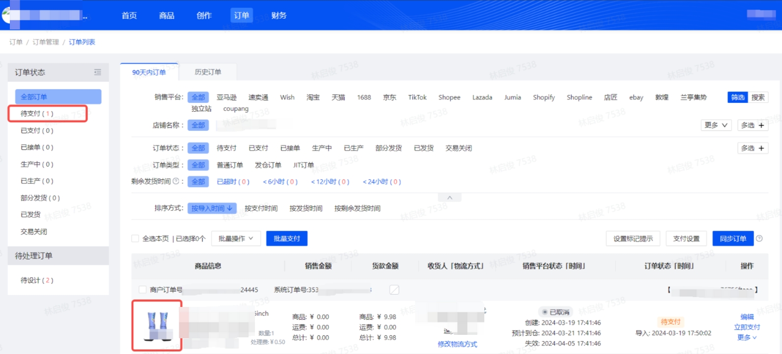Image resolution: width=782 pixels, height=354 pixels.
Task: Switch to the 历史订单 tab
Action: (208, 72)
